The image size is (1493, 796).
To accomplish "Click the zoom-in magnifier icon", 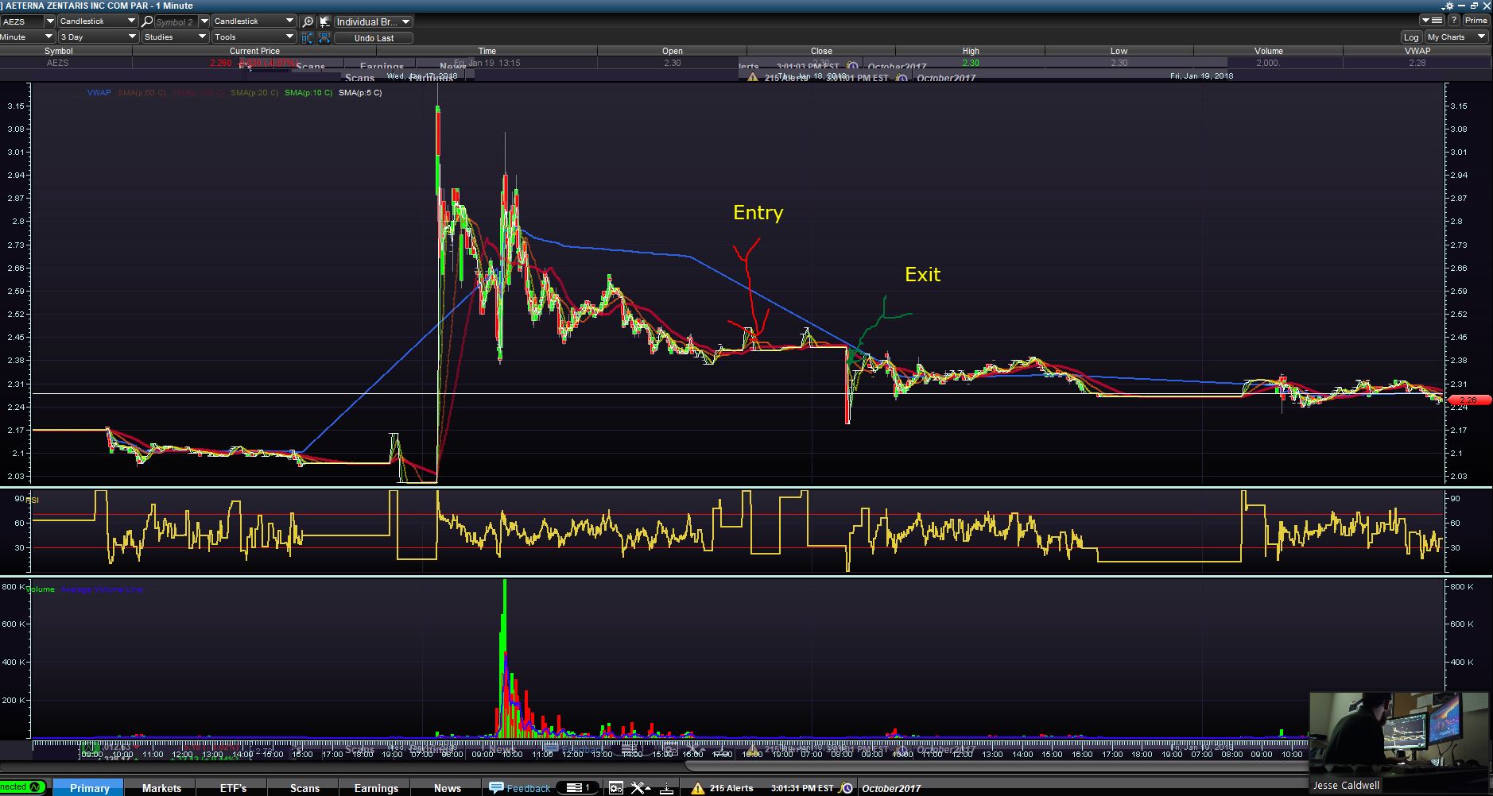I will pyautogui.click(x=308, y=21).
